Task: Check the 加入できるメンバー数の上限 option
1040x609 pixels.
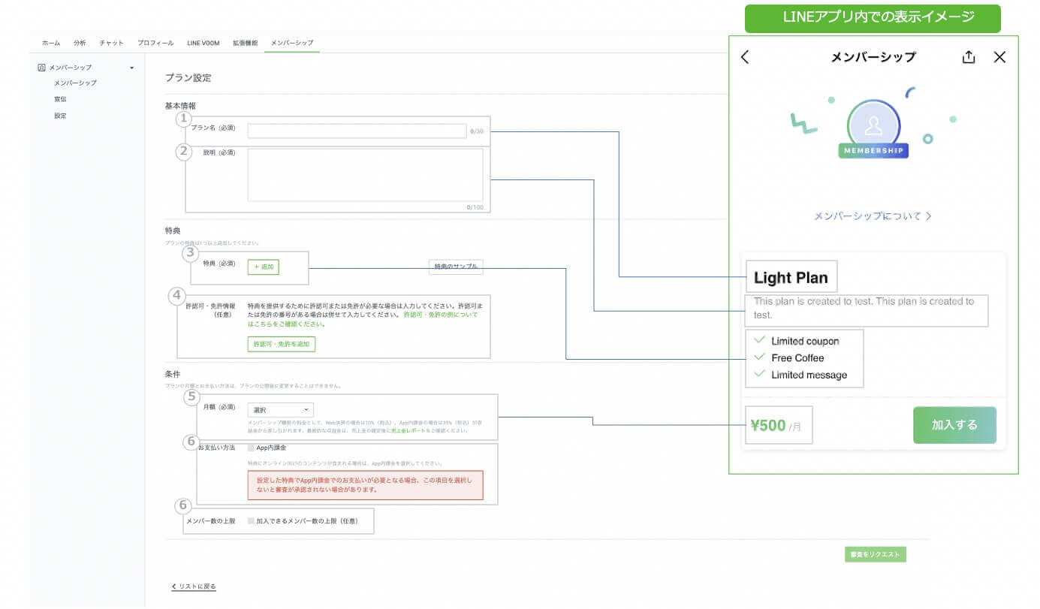Action: coord(251,520)
